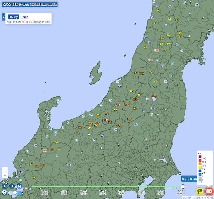Click the 188 cm station reading
This screenshot has width=214, height=199.
(x=156, y=51)
